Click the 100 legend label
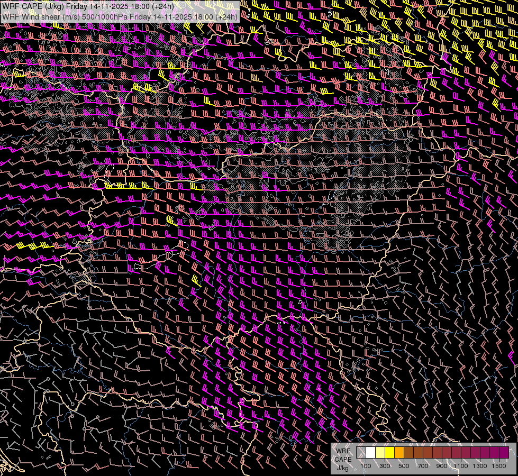The height and width of the screenshot is (476, 518). [366, 466]
